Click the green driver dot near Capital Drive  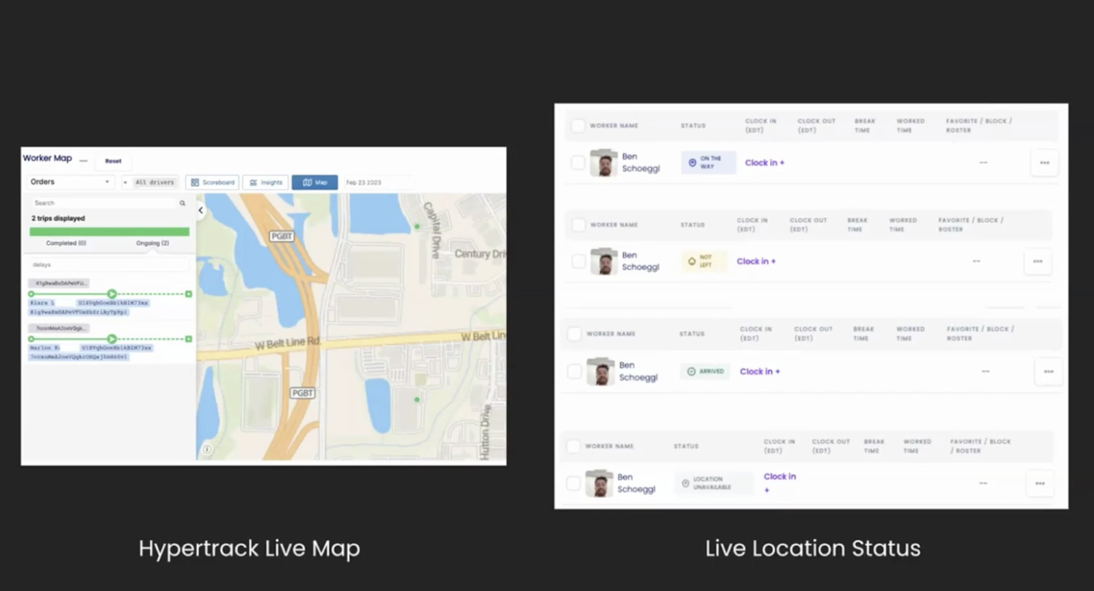click(417, 226)
